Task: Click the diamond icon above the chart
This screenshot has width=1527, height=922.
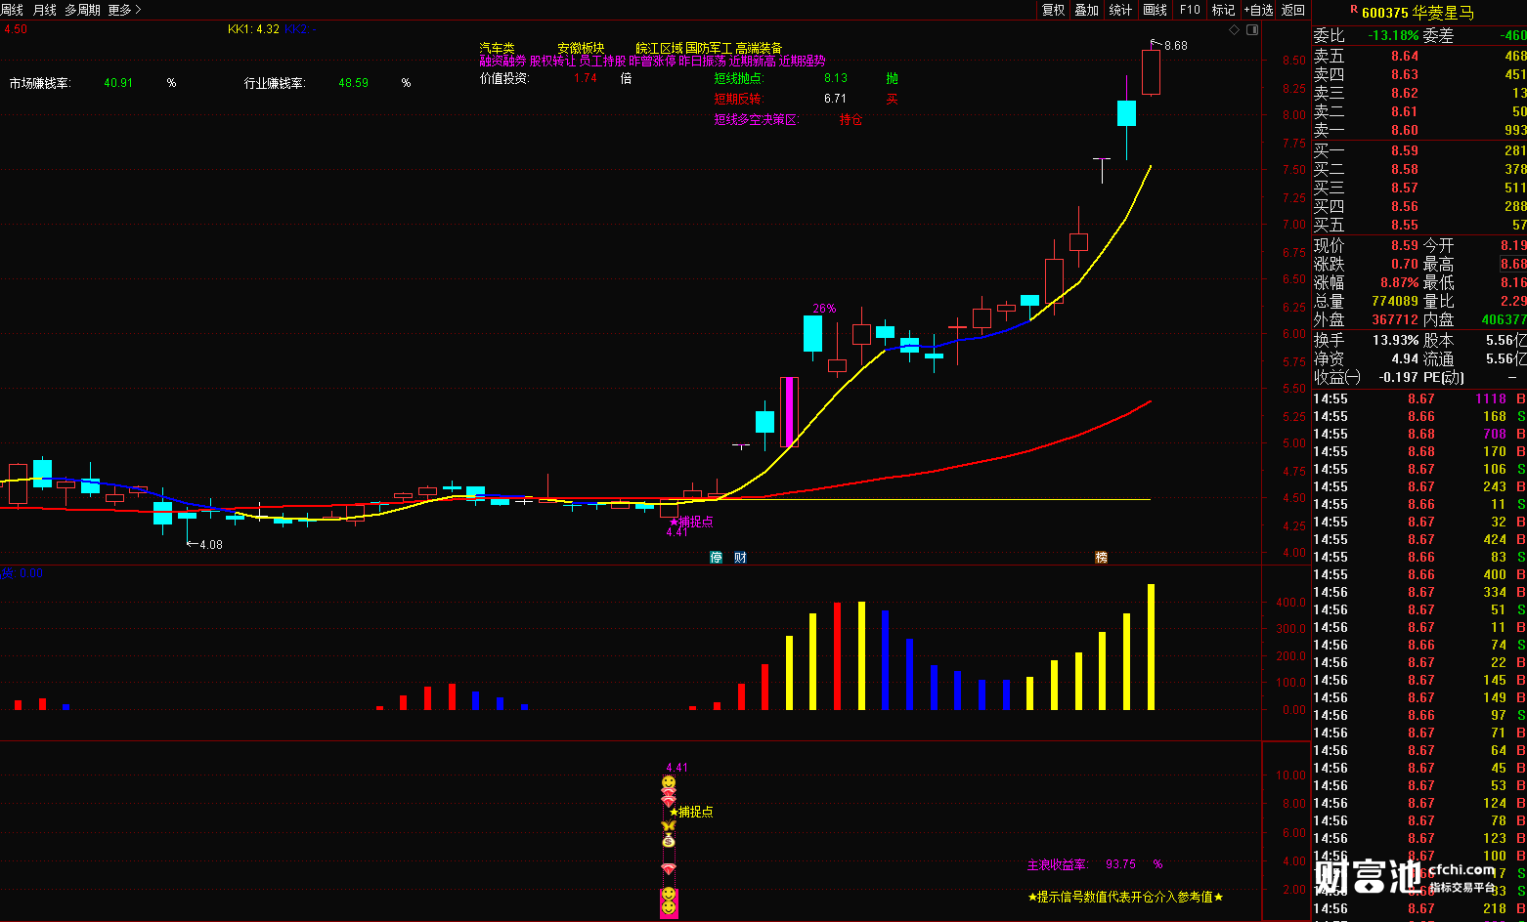Action: coord(1235,30)
